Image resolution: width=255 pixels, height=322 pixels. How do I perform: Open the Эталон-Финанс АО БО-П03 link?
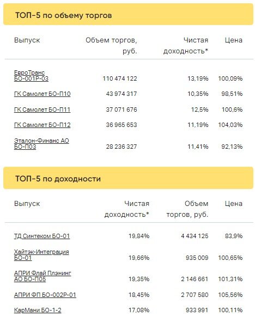pyautogui.click(x=41, y=143)
